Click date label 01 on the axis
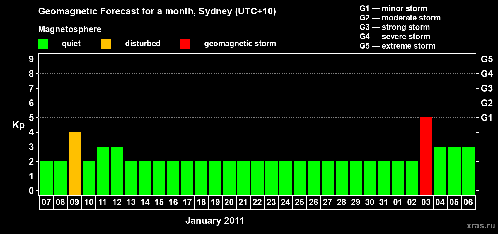The width and height of the screenshot is (498, 234). pos(398,202)
